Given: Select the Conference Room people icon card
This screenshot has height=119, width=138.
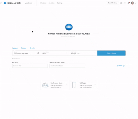Looking at the screenshot, I should pyautogui.click(x=54, y=85).
